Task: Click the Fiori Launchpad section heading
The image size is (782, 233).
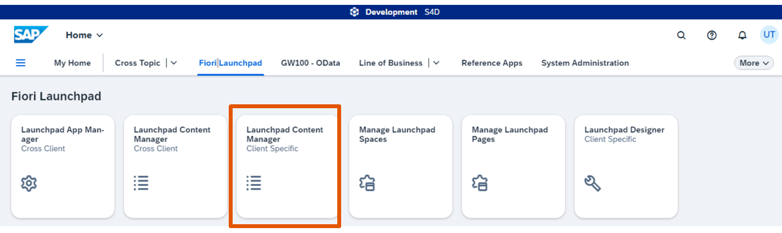Action: [x=56, y=96]
